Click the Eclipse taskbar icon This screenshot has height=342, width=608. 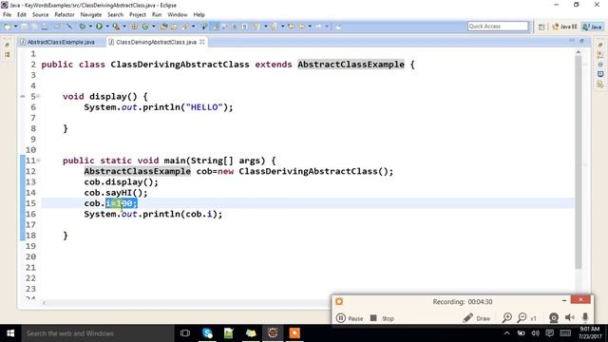(x=273, y=333)
